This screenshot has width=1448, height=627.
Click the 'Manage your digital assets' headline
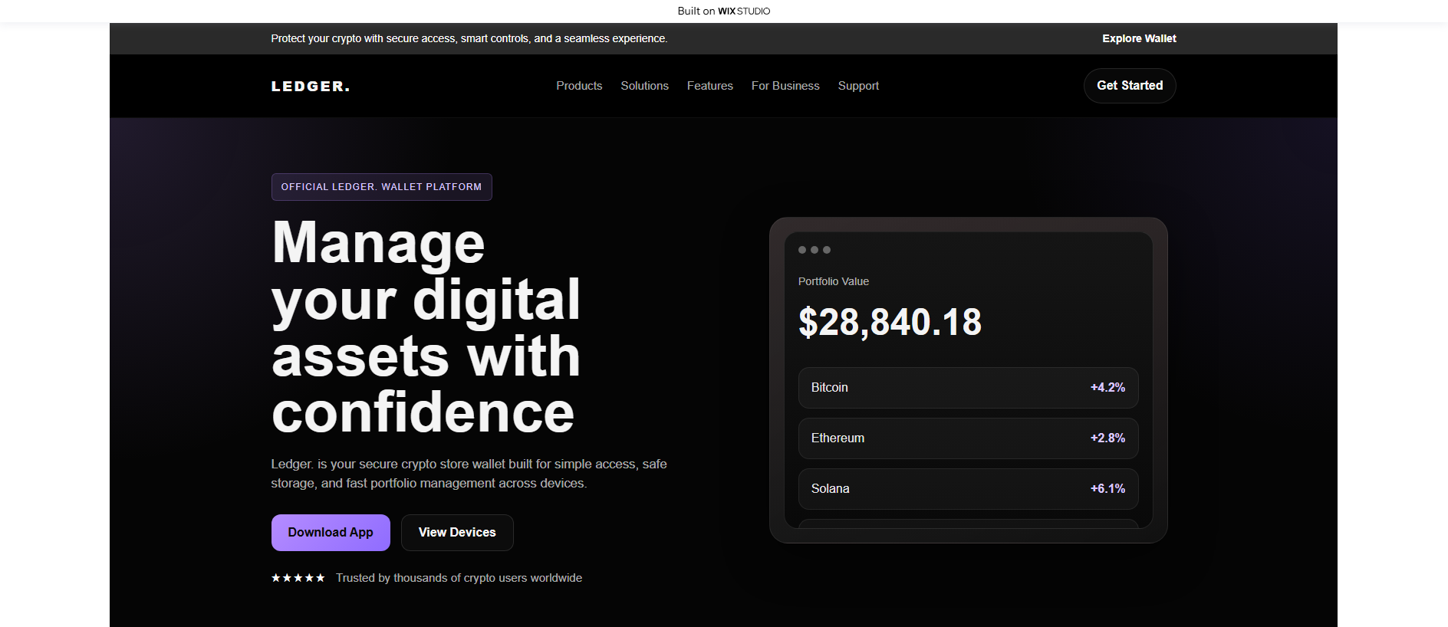426,327
